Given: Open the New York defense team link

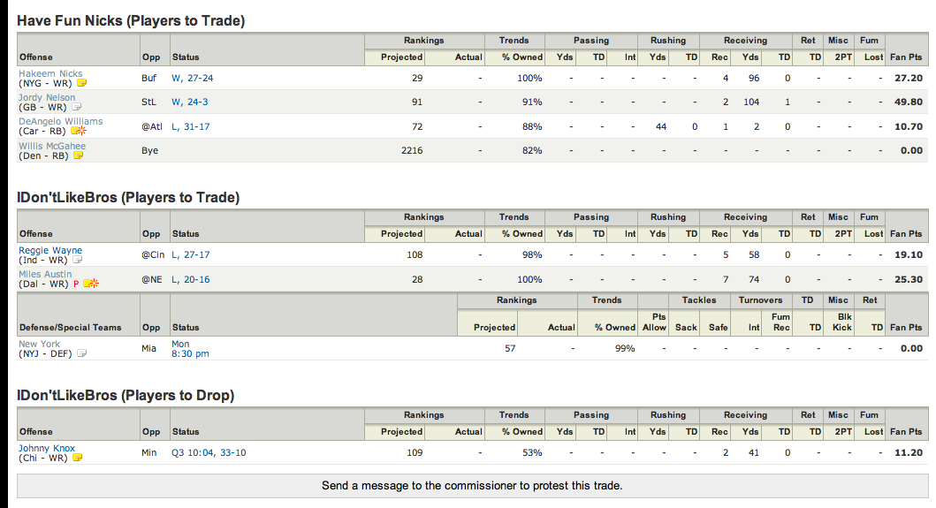Looking at the screenshot, I should click(x=40, y=344).
